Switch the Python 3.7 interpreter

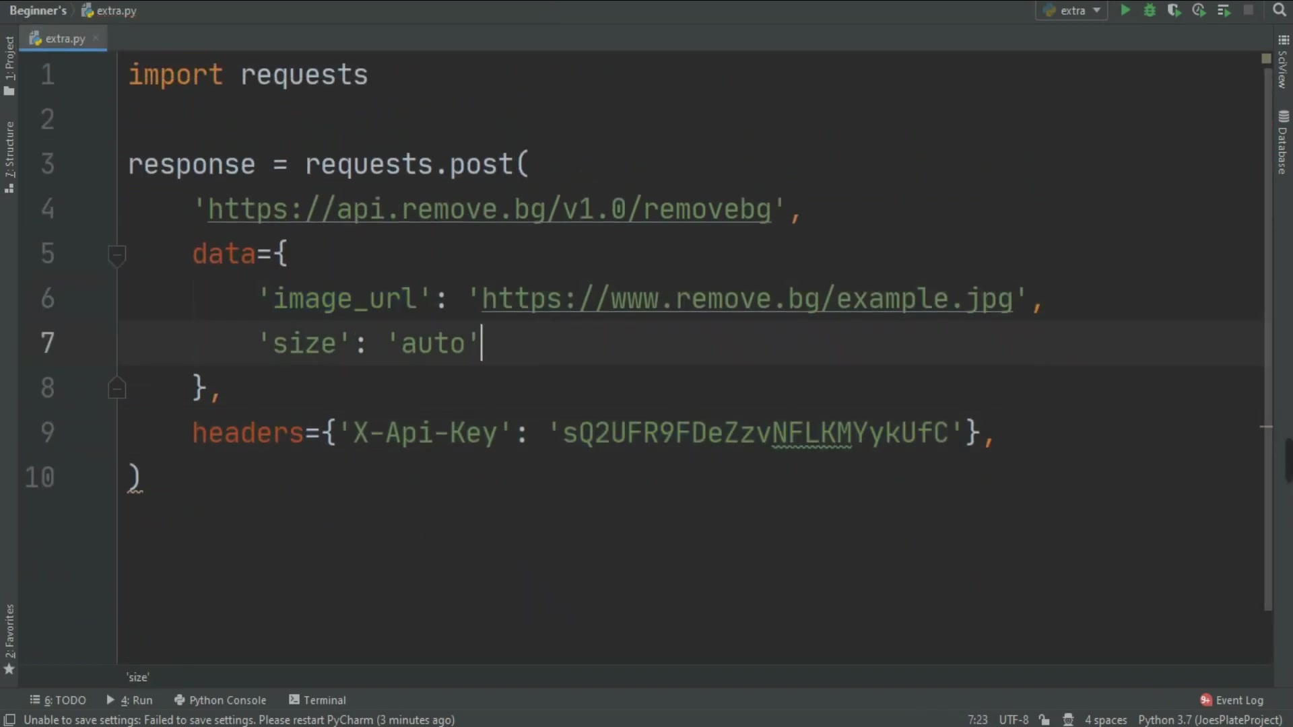(x=1209, y=720)
